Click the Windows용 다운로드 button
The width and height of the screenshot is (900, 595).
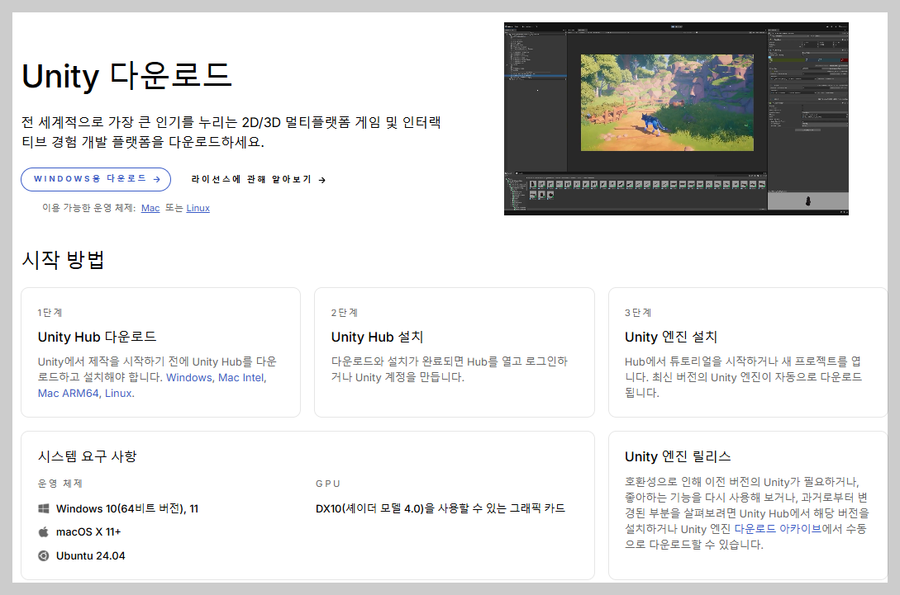tap(96, 179)
